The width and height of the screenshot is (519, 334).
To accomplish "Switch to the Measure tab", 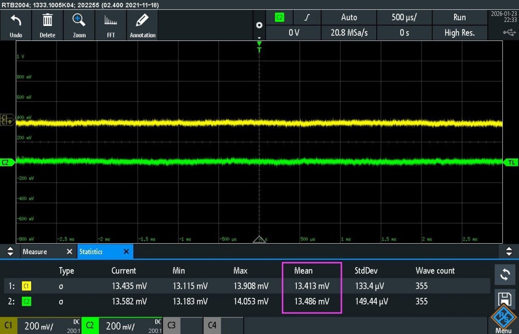I will coord(35,252).
